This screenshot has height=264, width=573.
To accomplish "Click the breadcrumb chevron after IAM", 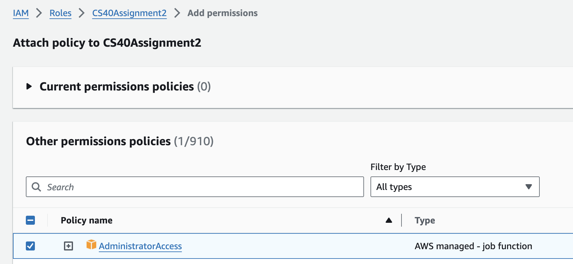I will point(39,13).
